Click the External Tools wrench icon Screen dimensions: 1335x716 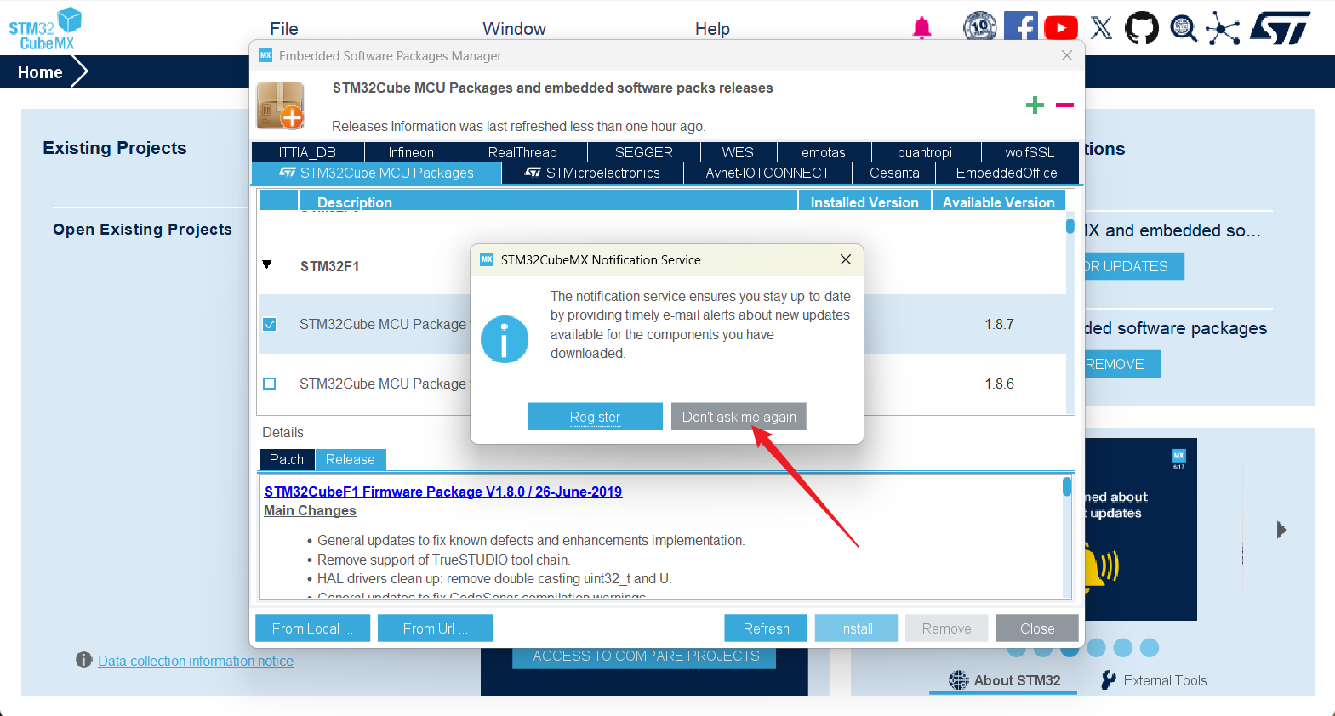tap(1108, 680)
